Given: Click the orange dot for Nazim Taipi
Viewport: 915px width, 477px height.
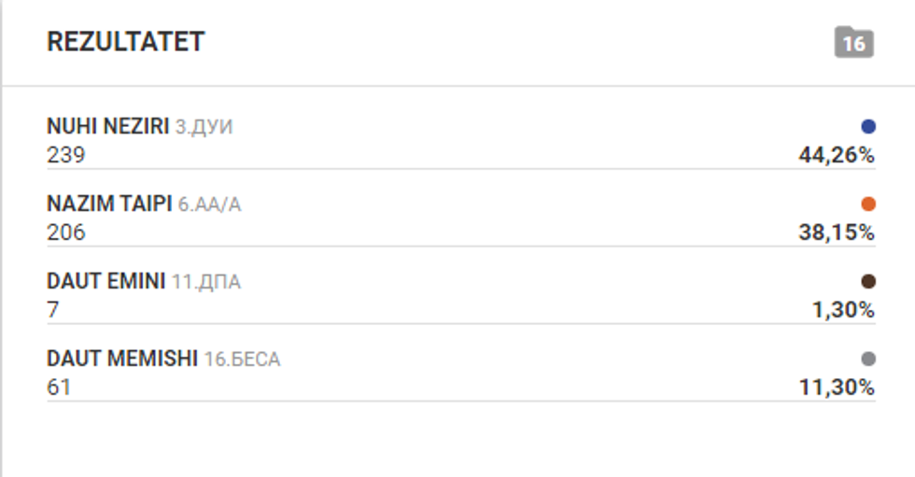Looking at the screenshot, I should [x=868, y=203].
